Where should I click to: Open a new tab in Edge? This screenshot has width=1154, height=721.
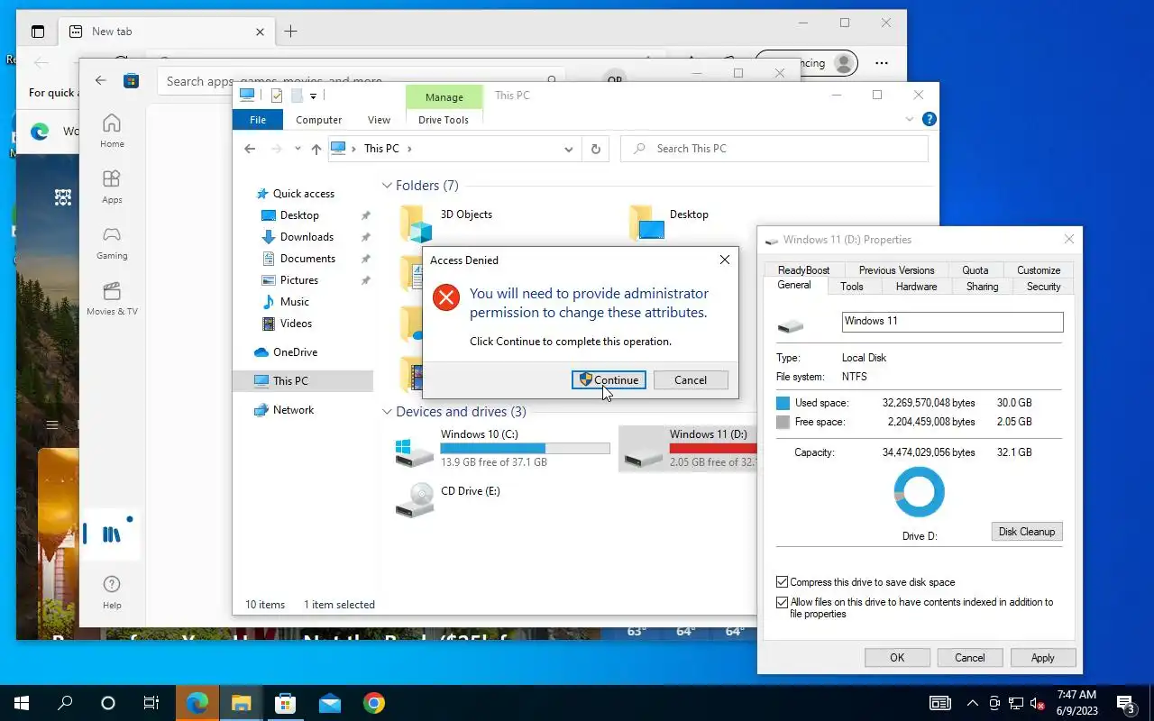pos(290,32)
